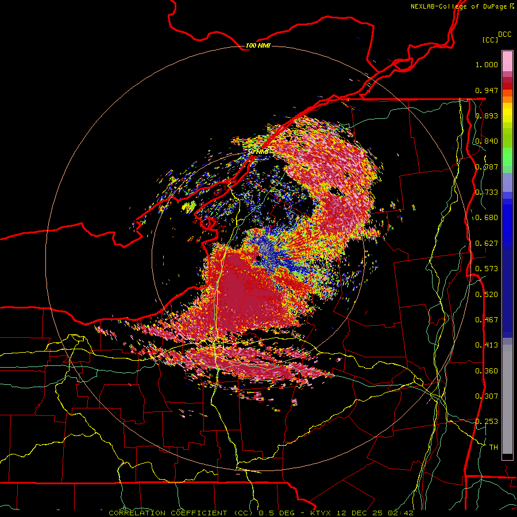Click the 0.787 legend value
Screen dimensions: 517x517
(x=487, y=167)
